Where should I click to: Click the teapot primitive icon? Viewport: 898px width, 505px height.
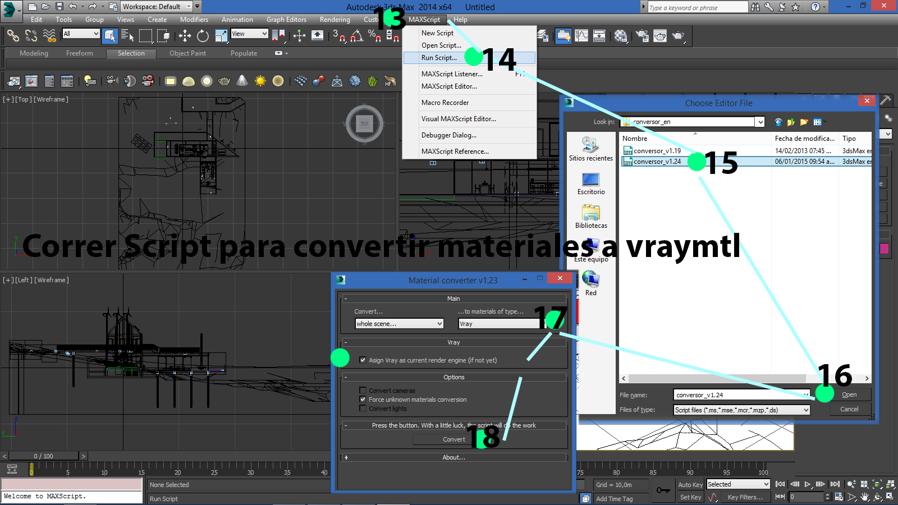(x=224, y=81)
